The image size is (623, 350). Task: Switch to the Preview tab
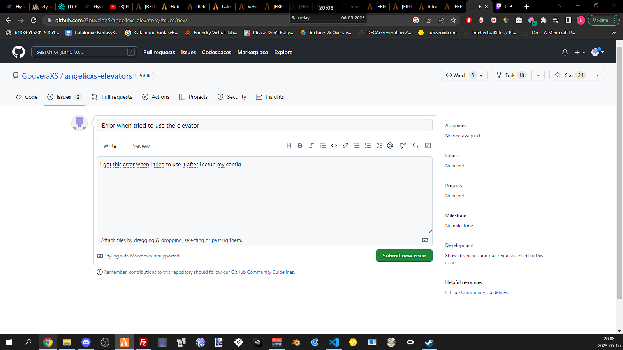(x=140, y=145)
